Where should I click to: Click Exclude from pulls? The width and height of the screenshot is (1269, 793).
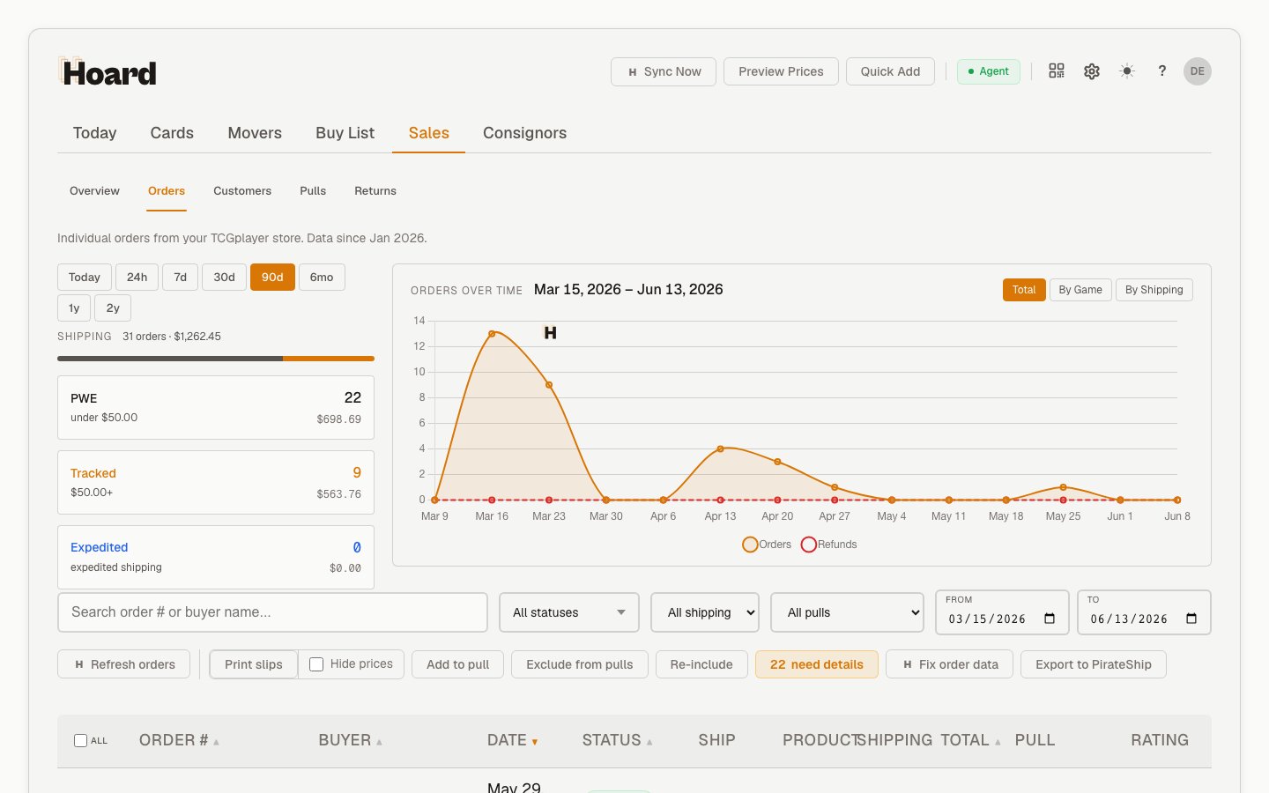click(x=580, y=664)
